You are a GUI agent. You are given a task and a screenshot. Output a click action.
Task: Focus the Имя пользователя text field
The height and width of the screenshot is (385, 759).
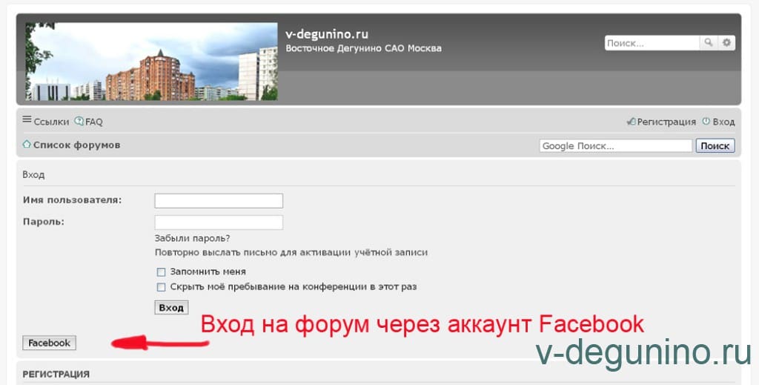(218, 200)
